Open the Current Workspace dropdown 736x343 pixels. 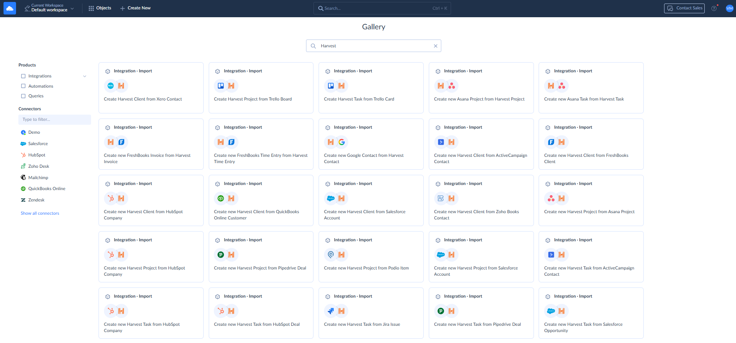(49, 8)
